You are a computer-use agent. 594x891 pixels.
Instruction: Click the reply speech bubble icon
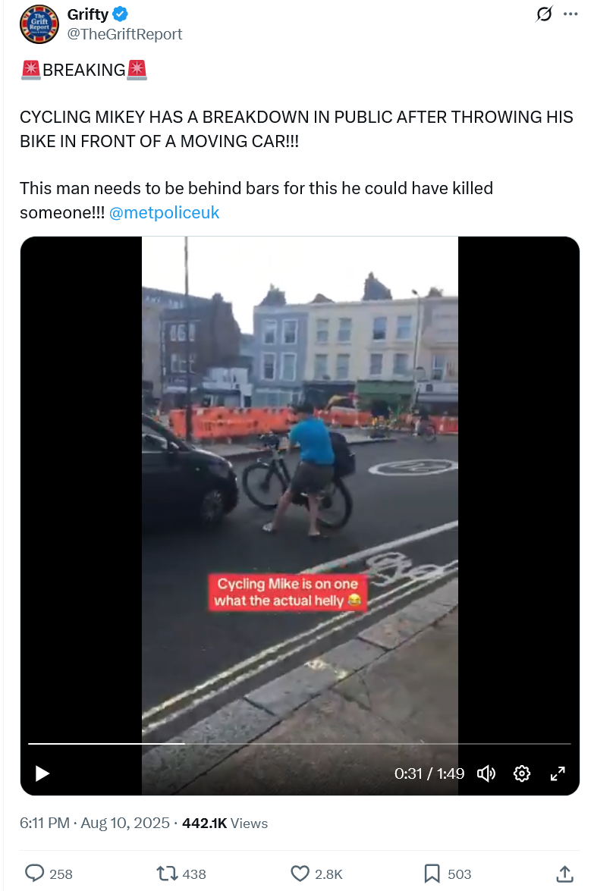tap(35, 873)
